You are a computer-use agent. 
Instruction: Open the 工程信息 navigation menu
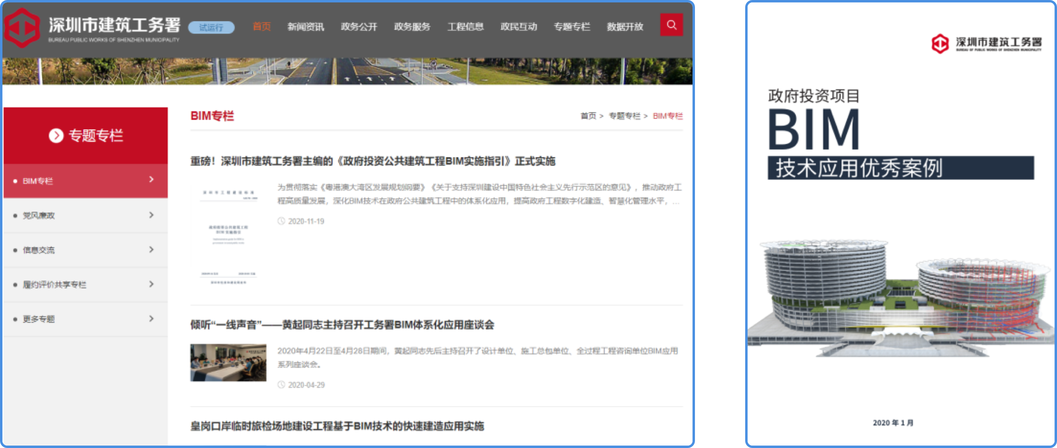[466, 27]
